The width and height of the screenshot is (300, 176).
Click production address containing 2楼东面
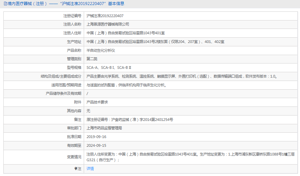click(155, 42)
